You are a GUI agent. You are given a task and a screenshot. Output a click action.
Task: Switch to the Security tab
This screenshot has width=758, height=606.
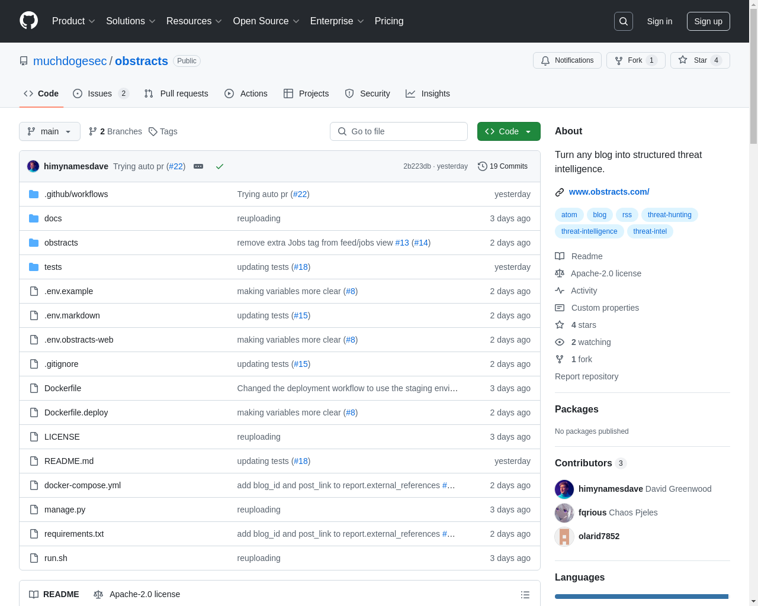(367, 94)
